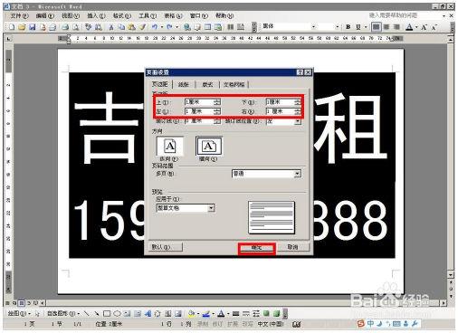Image resolution: width=458 pixels, height=333 pixels.
Task: Open the AutoShapes dropdown menu
Action: [x=63, y=314]
